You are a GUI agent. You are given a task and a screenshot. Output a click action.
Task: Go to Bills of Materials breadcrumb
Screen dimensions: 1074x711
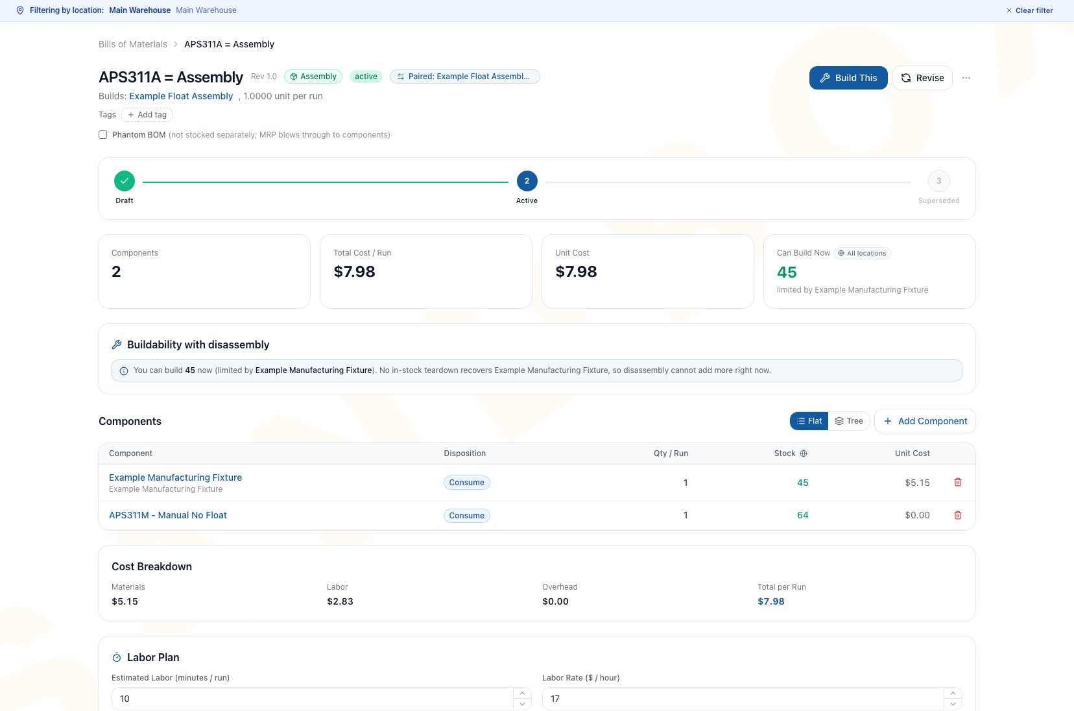pyautogui.click(x=133, y=44)
